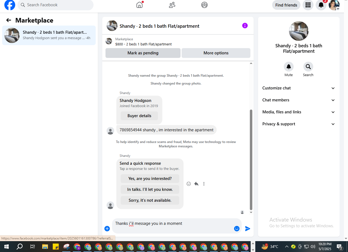Click the chat scrollbar thumb
The height and width of the screenshot is (252, 348).
pyautogui.click(x=251, y=160)
